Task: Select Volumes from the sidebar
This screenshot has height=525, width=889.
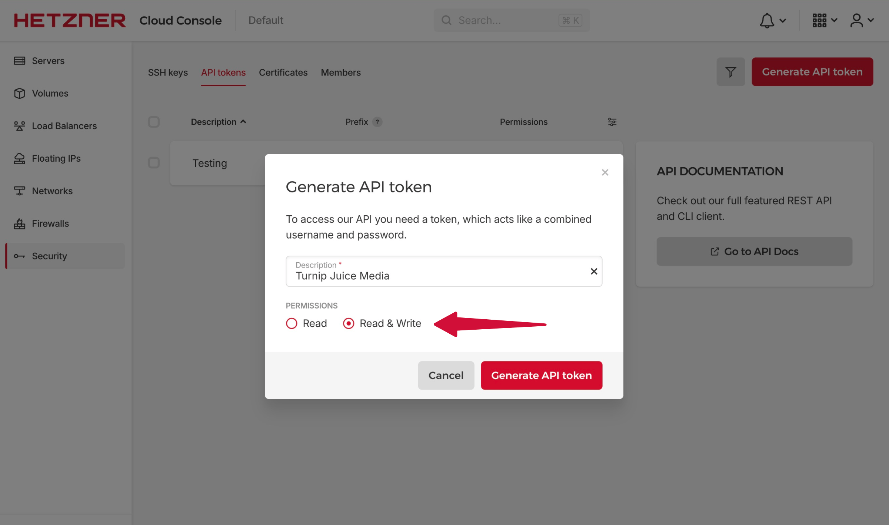Action: click(50, 93)
